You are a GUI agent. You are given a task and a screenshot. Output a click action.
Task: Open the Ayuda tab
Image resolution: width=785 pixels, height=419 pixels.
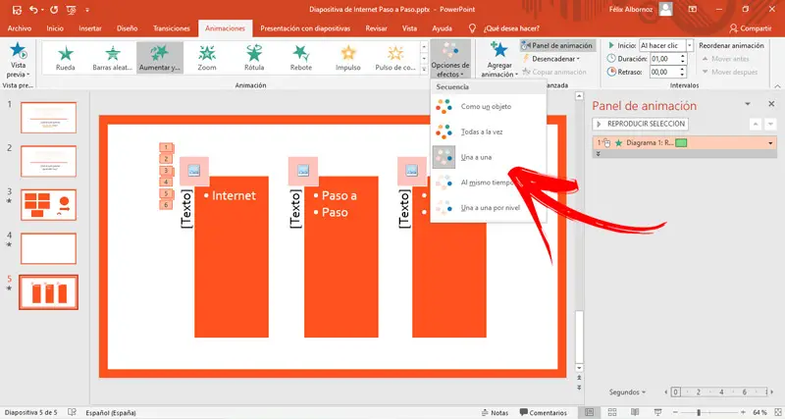click(443, 28)
